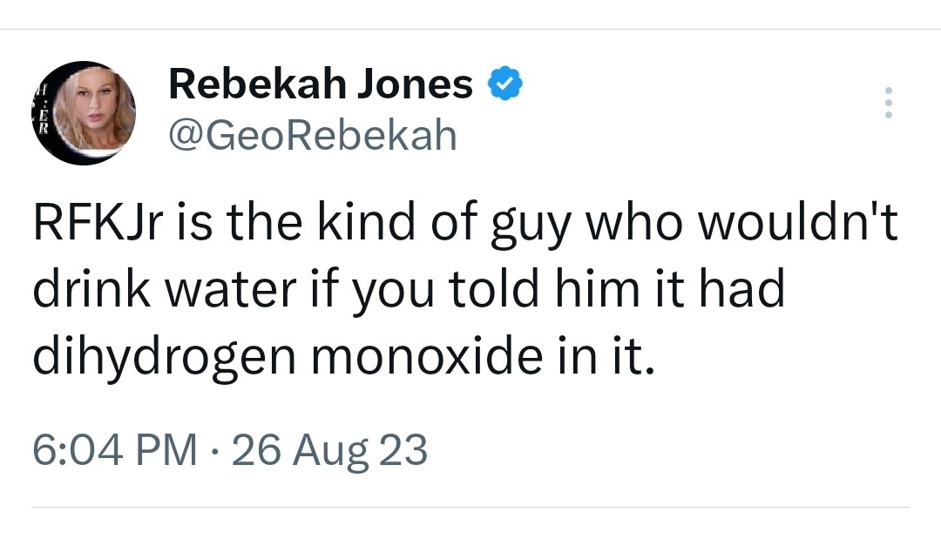Click the word kind in the tweet
941x539 pixels.
(365, 221)
